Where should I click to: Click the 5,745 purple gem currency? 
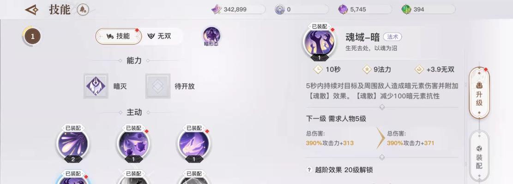coord(365,10)
